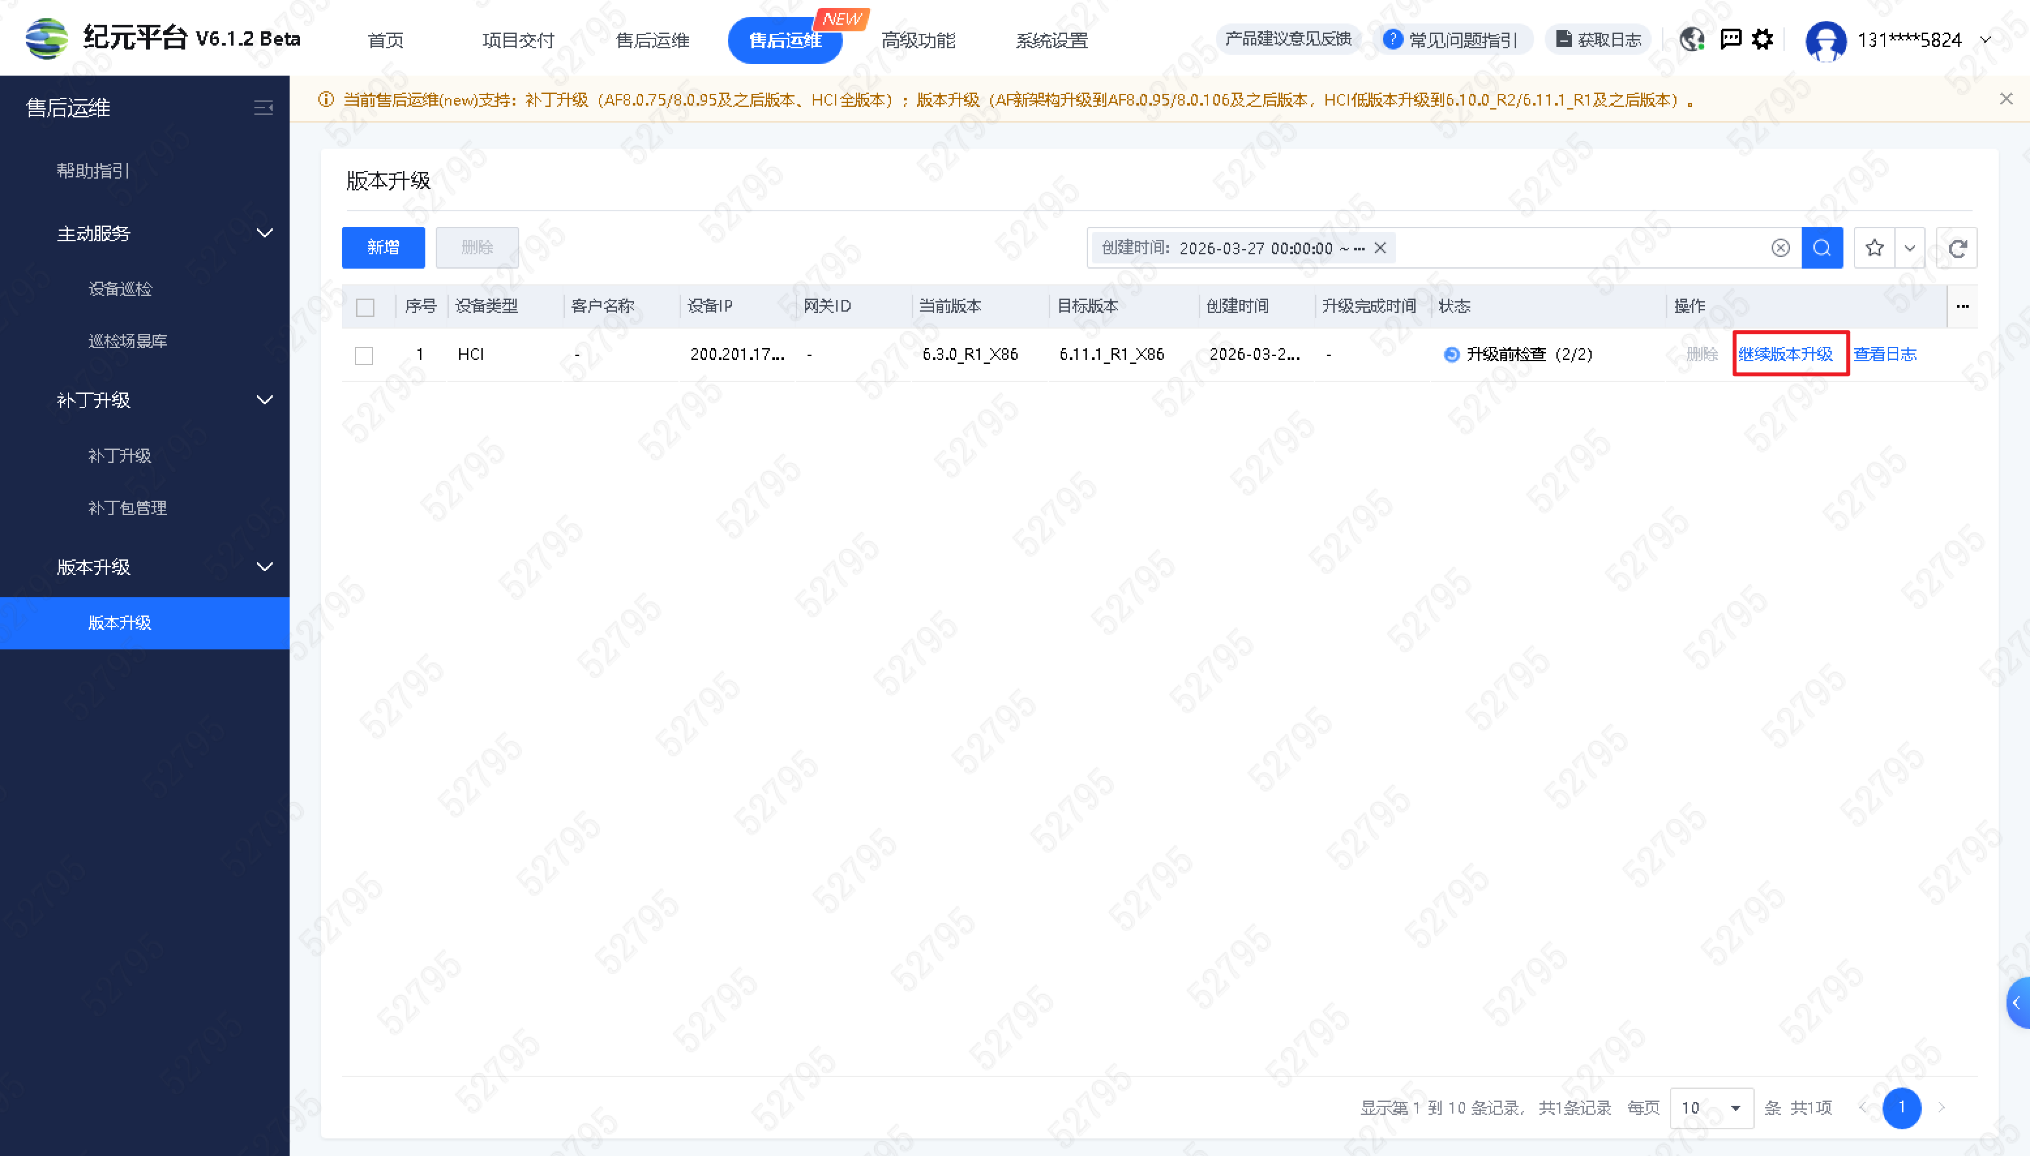Expand the dropdown arrow next to the star

tap(1909, 248)
